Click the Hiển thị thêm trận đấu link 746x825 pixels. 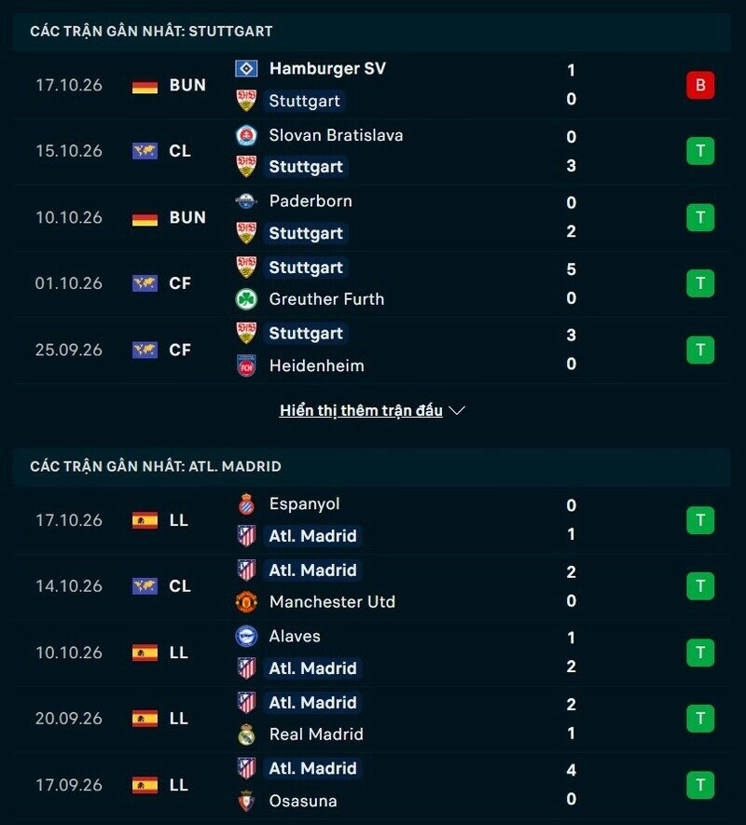click(361, 410)
